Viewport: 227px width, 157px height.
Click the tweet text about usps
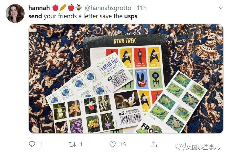tap(83, 16)
